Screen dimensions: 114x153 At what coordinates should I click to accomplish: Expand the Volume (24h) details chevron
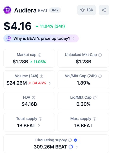[50, 83]
